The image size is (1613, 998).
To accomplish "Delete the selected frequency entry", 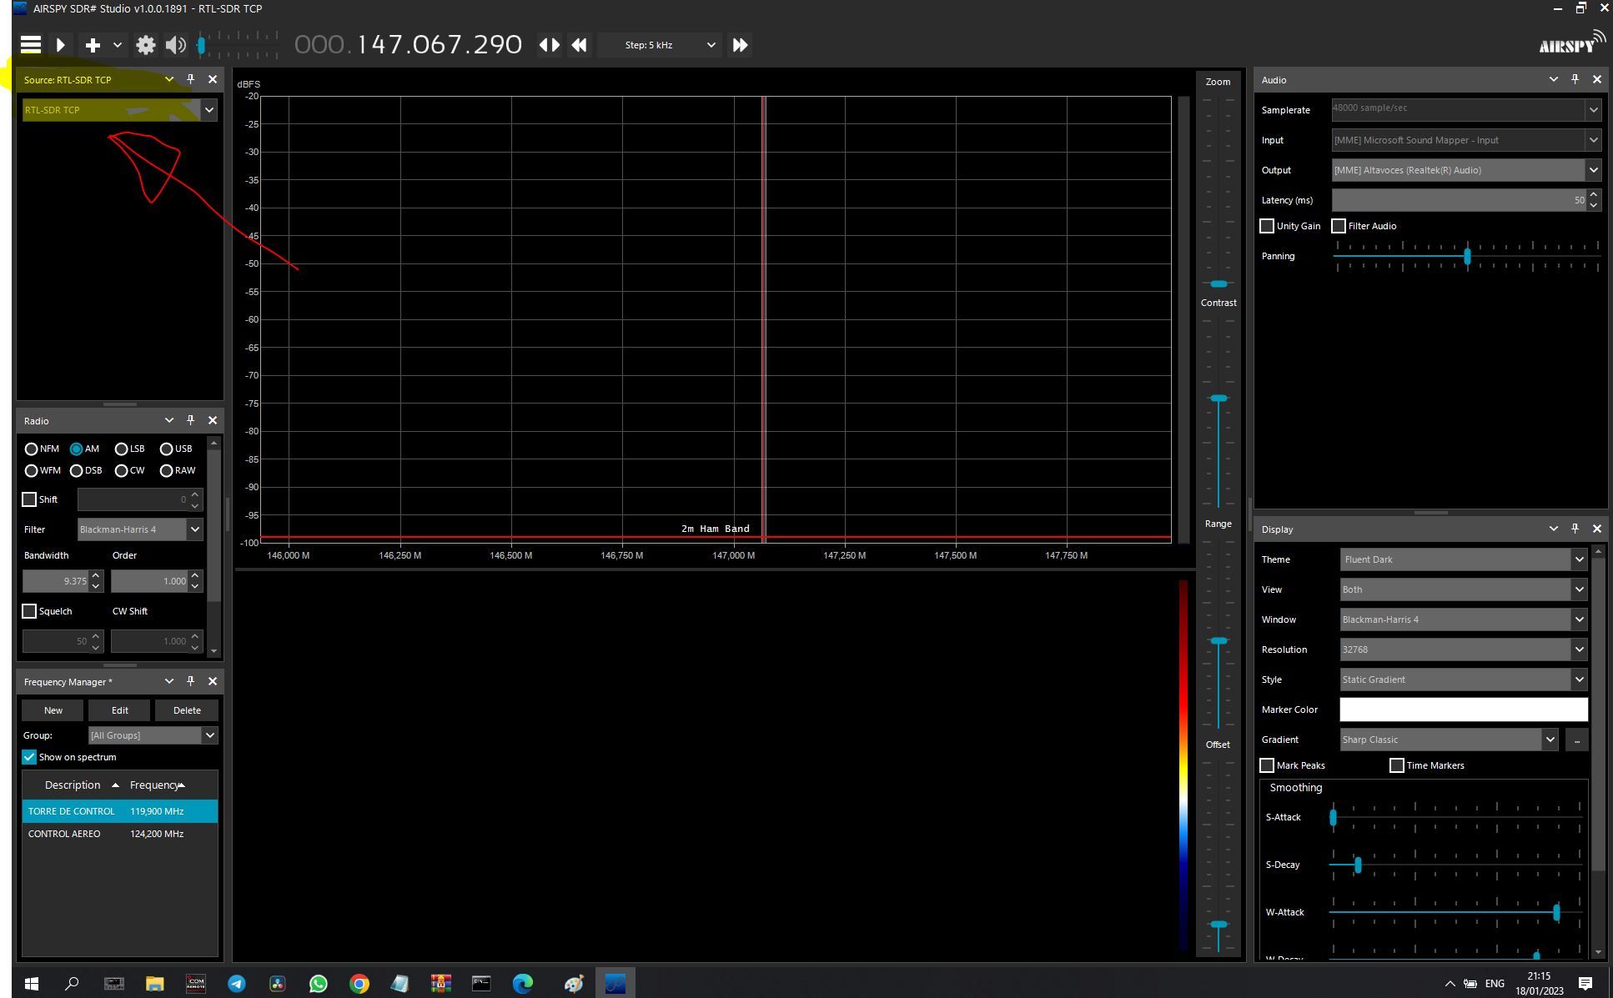I will click(x=186, y=710).
